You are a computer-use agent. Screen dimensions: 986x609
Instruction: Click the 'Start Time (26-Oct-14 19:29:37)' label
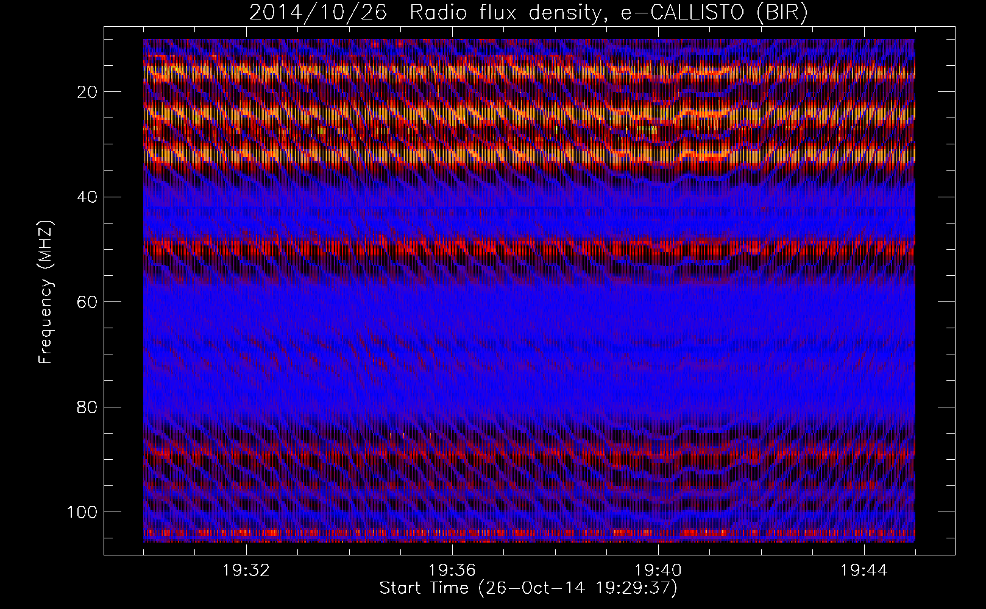click(528, 588)
